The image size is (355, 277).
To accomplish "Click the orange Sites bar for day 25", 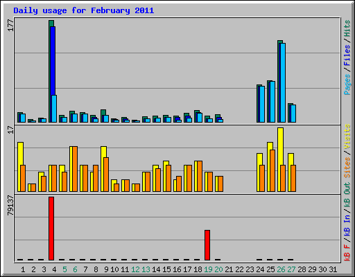I will point(272,170).
